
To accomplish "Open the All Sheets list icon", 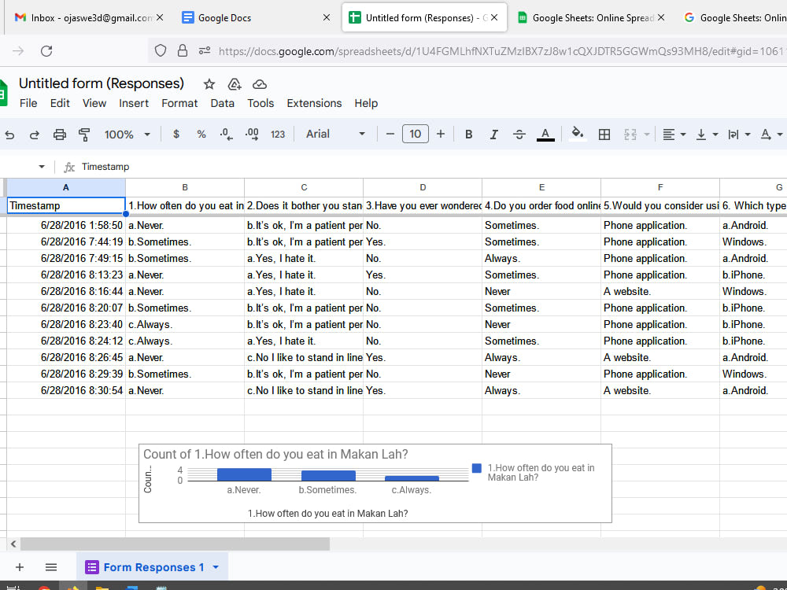I will point(50,567).
